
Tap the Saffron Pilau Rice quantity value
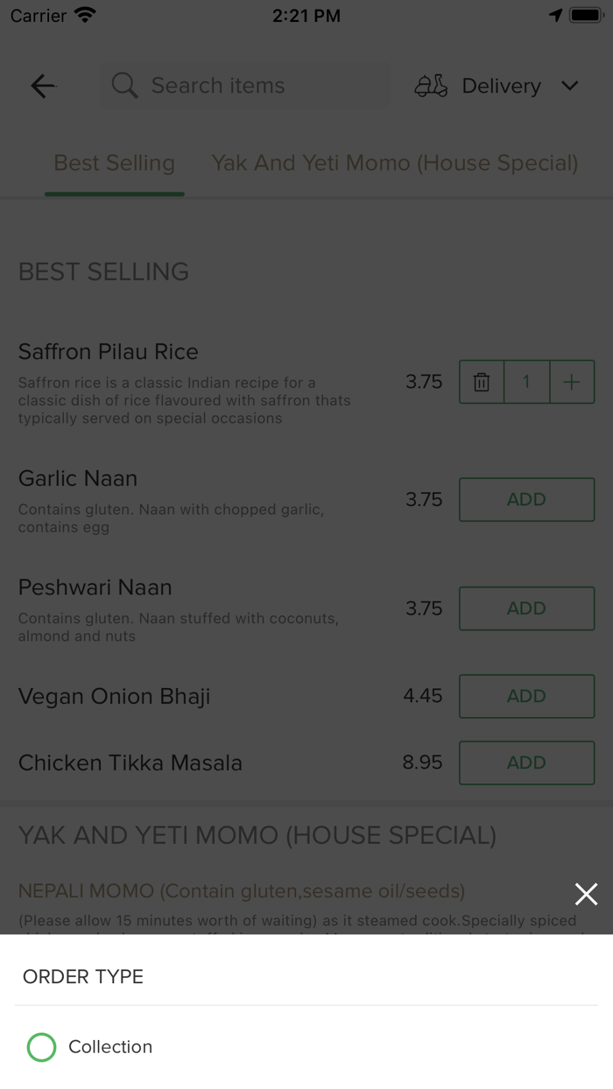pyautogui.click(x=526, y=383)
